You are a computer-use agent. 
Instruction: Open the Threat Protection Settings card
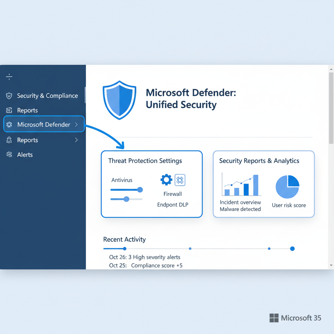pyautogui.click(x=152, y=184)
